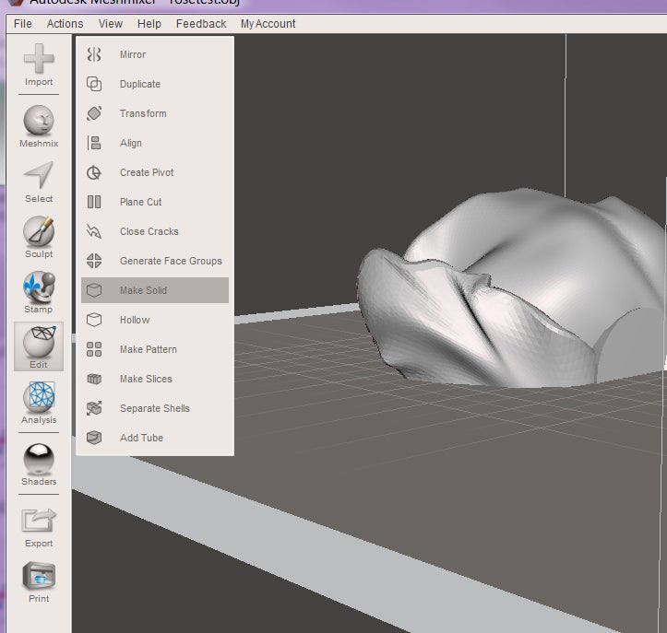Open the My Account menu
This screenshot has height=633, width=667.
pos(268,24)
